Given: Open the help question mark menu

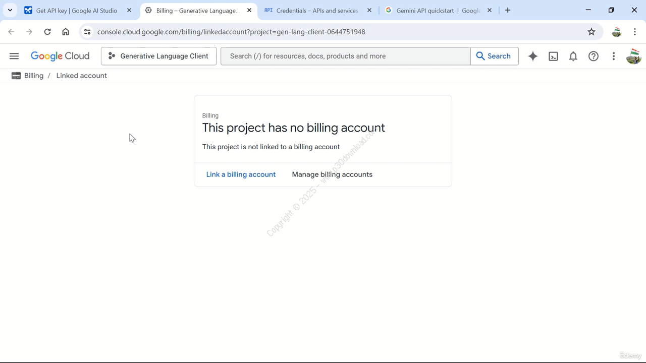Looking at the screenshot, I should (x=594, y=56).
